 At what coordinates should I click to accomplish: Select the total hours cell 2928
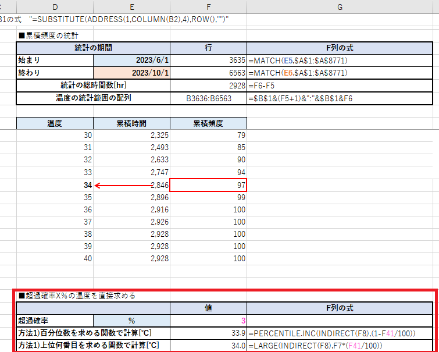[x=208, y=86]
